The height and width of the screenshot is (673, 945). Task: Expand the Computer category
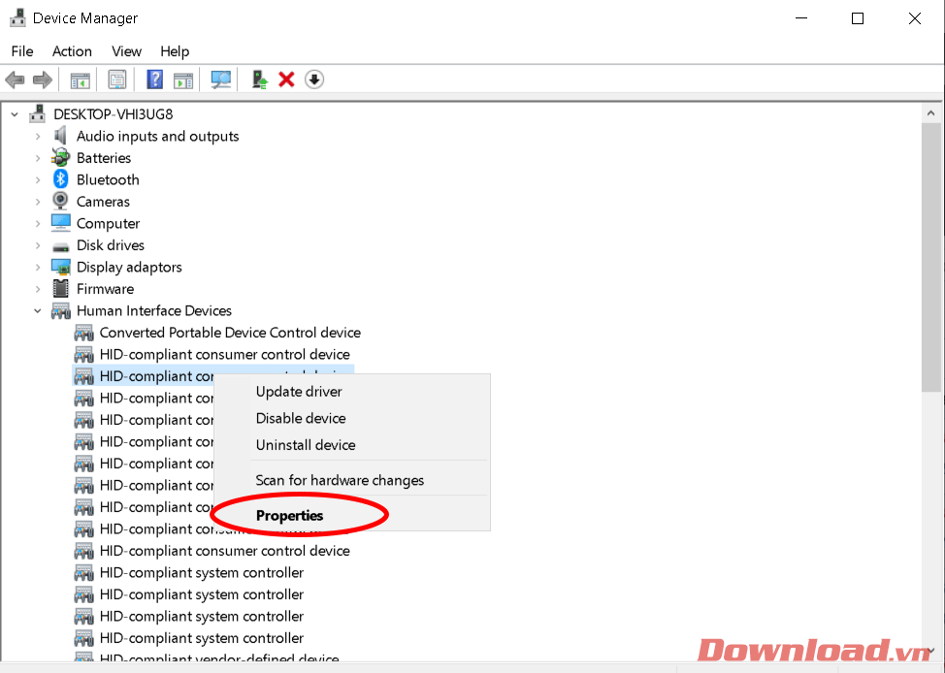[x=38, y=224]
